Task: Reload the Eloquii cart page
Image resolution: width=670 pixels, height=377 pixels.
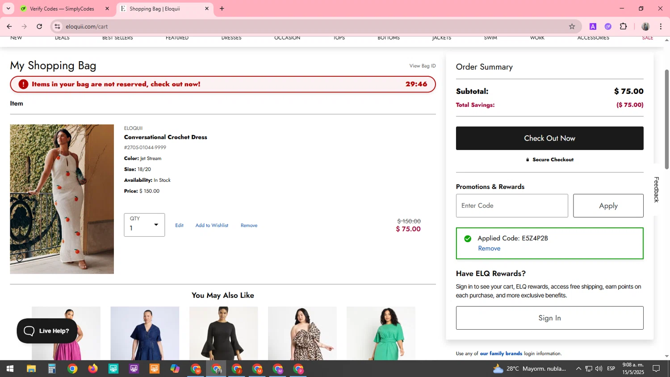Action: click(x=39, y=26)
